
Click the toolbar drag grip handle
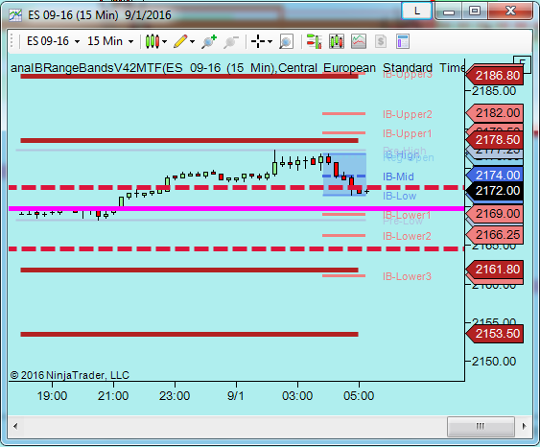pyautogui.click(x=12, y=41)
